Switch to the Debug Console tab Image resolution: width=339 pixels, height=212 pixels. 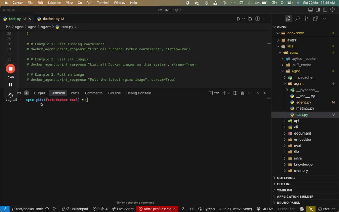[x=138, y=93]
